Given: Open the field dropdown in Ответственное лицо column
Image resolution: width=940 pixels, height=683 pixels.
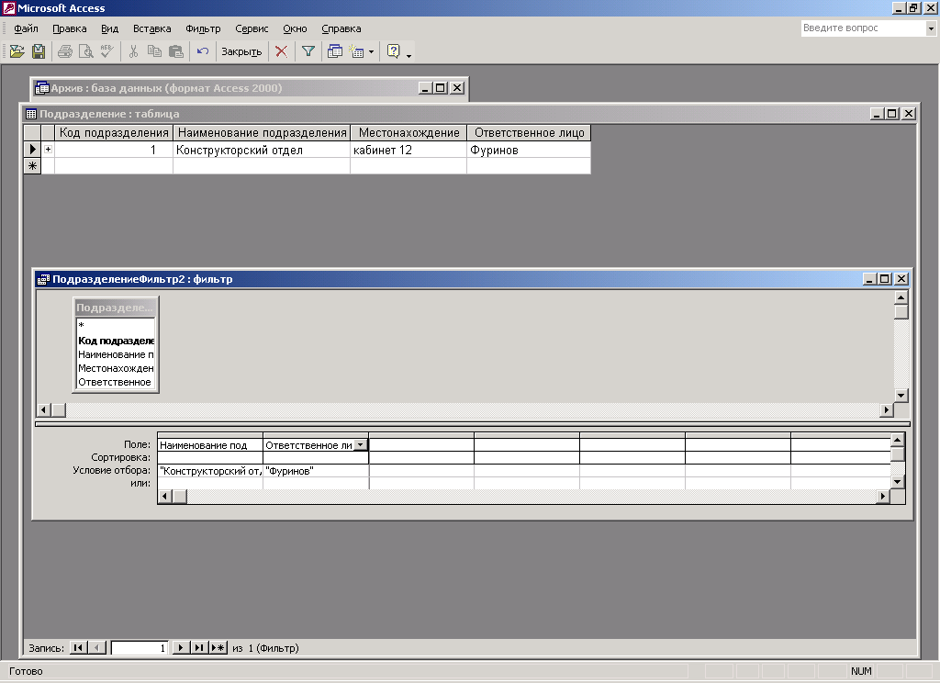Looking at the screenshot, I should (361, 444).
